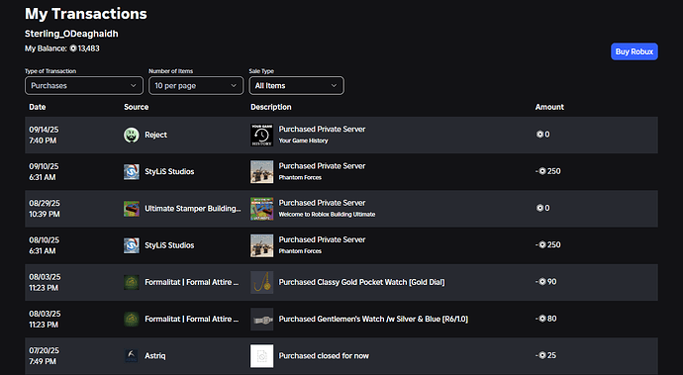The height and width of the screenshot is (375, 683).
Task: Click the 07/20/25 7:49 PM date cell
Action: pyautogui.click(x=44, y=356)
